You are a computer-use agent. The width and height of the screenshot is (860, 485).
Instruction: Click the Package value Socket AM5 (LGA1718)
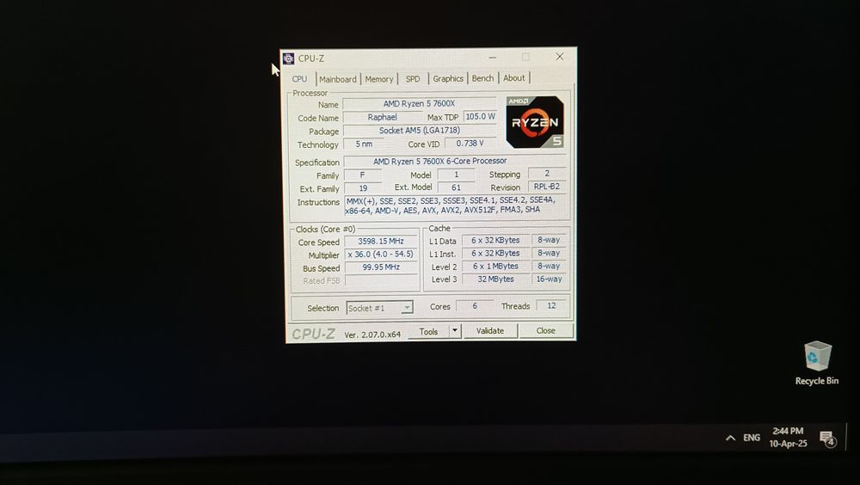click(x=419, y=131)
